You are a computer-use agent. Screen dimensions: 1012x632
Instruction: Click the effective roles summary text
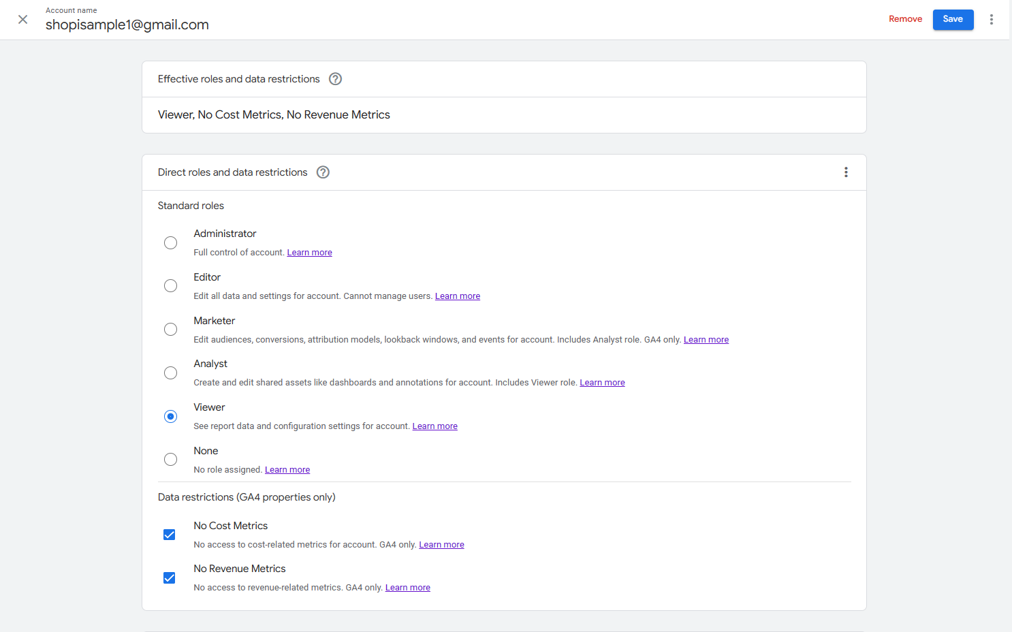click(x=274, y=115)
